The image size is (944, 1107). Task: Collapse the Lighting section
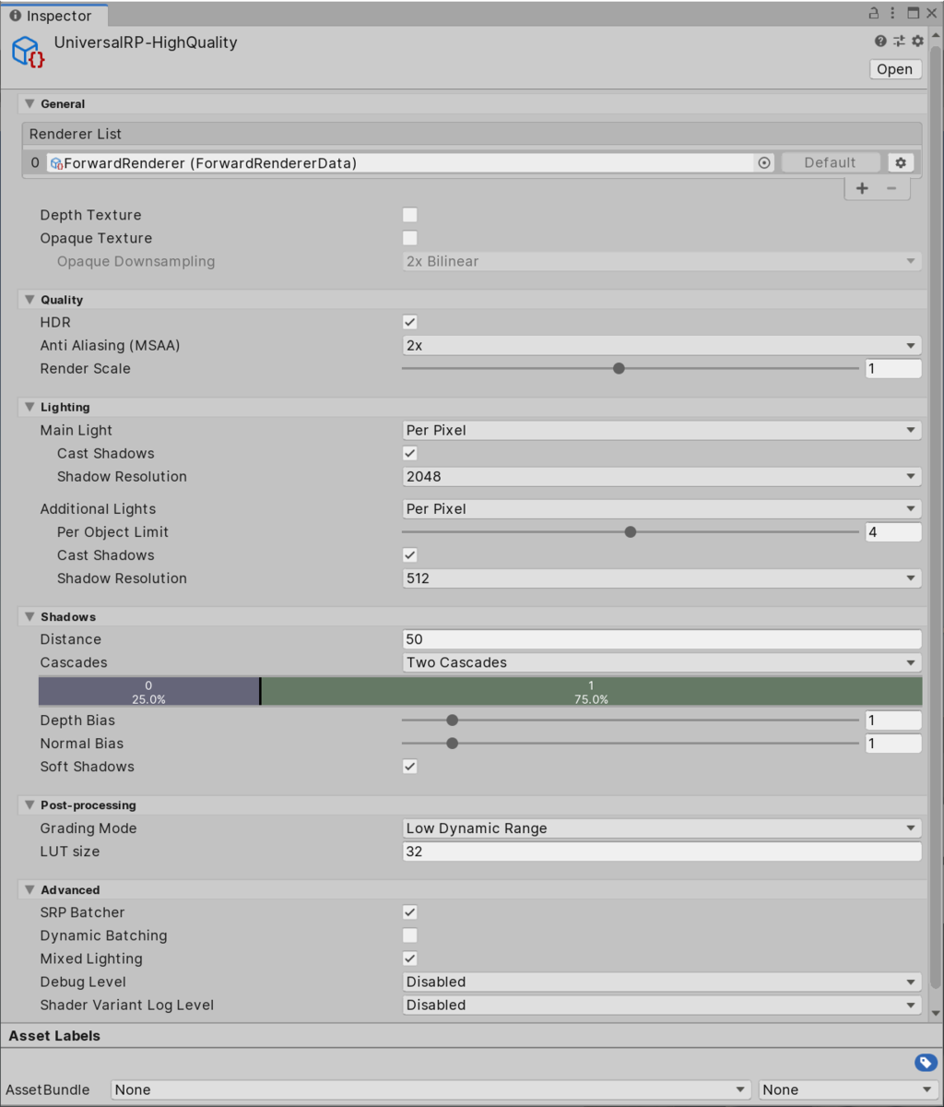pos(29,407)
